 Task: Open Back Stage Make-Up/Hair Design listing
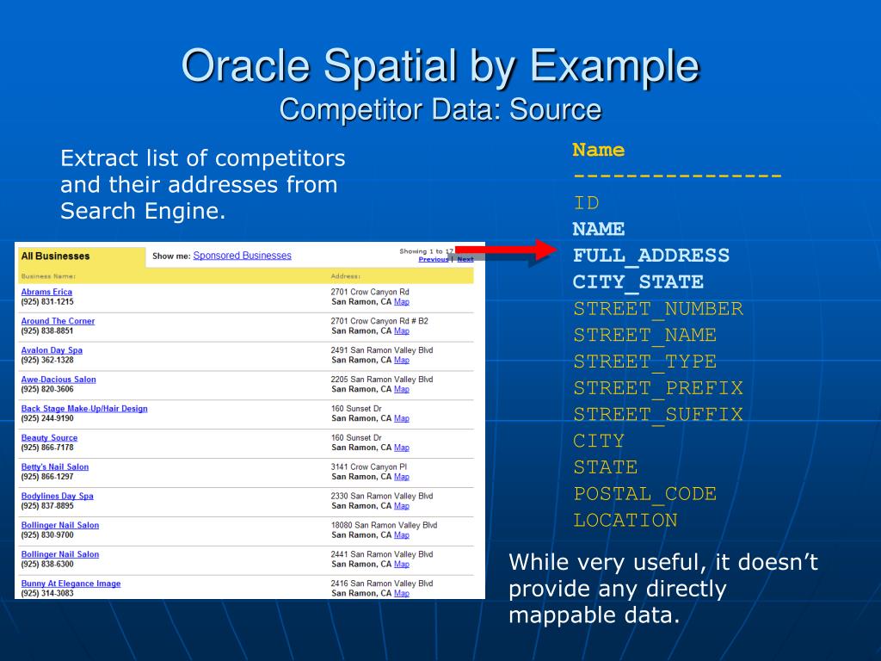tap(84, 409)
